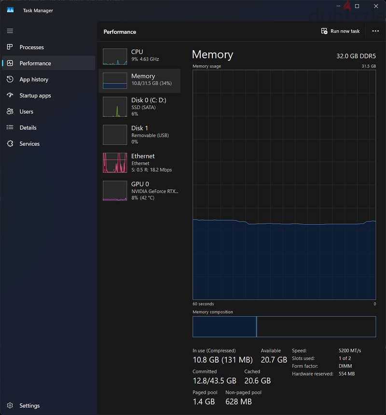
Task: Click the Memory composition standby segment
Action: coord(316,327)
